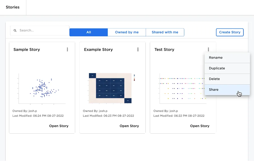
Task: Click the Test Story three-dot menu
Action: coord(208,50)
